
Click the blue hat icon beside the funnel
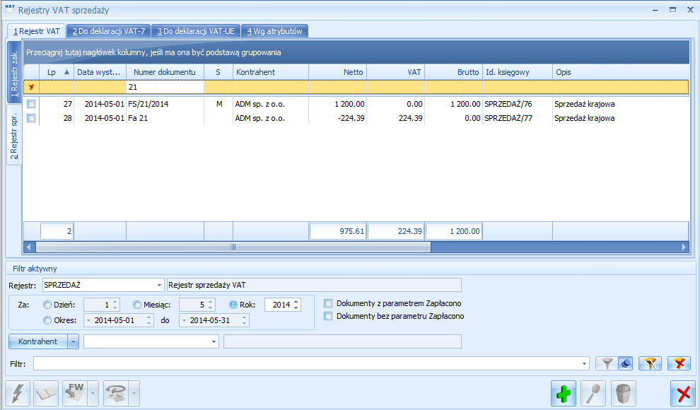point(626,363)
